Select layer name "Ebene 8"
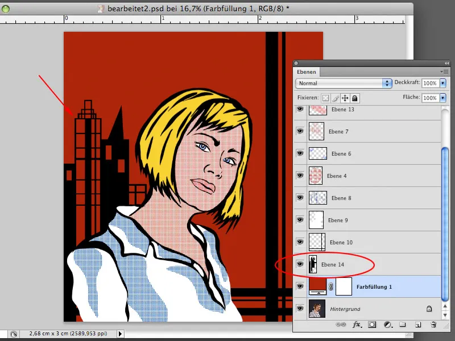Image resolution: width=455 pixels, height=341 pixels. pyautogui.click(x=341, y=198)
